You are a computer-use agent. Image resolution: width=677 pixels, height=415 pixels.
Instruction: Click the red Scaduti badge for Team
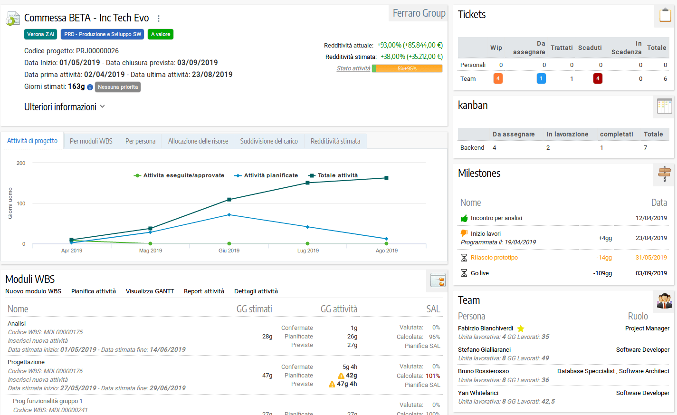click(x=598, y=78)
